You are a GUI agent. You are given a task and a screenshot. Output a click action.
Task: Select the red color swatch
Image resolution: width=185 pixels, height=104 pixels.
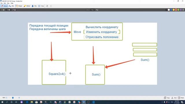tap(176, 10)
